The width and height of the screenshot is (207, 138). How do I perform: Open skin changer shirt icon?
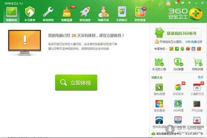coord(177,2)
